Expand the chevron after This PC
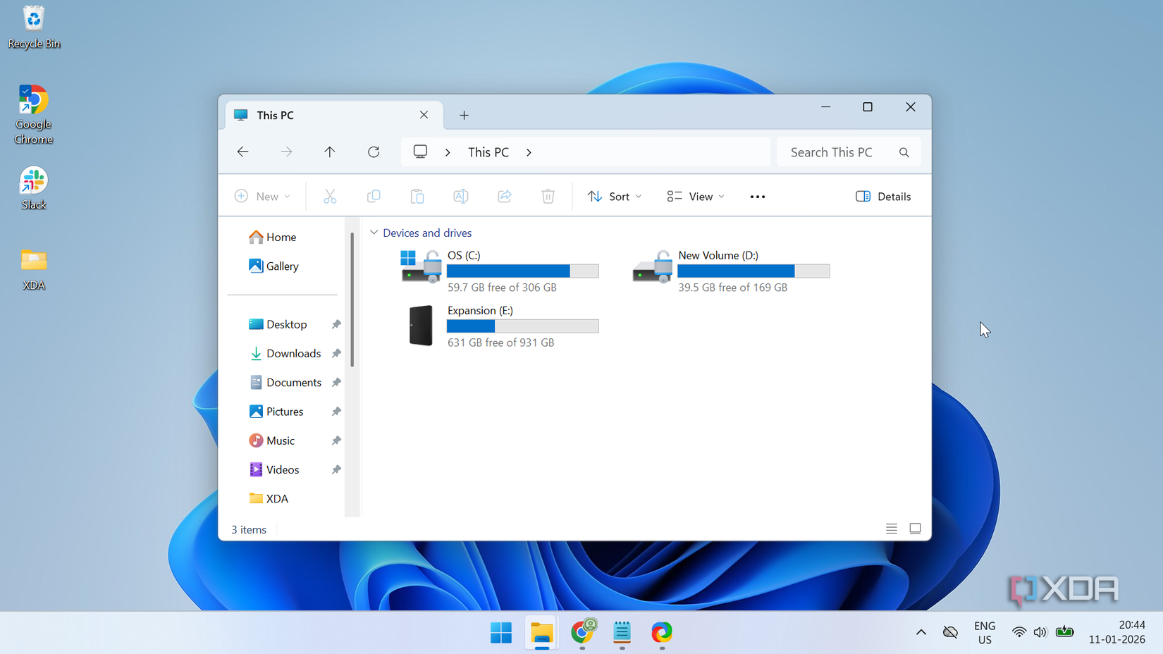 pos(529,152)
